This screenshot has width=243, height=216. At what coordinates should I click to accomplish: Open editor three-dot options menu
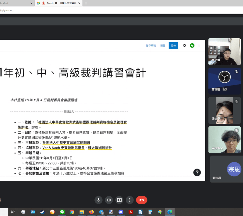199,46
